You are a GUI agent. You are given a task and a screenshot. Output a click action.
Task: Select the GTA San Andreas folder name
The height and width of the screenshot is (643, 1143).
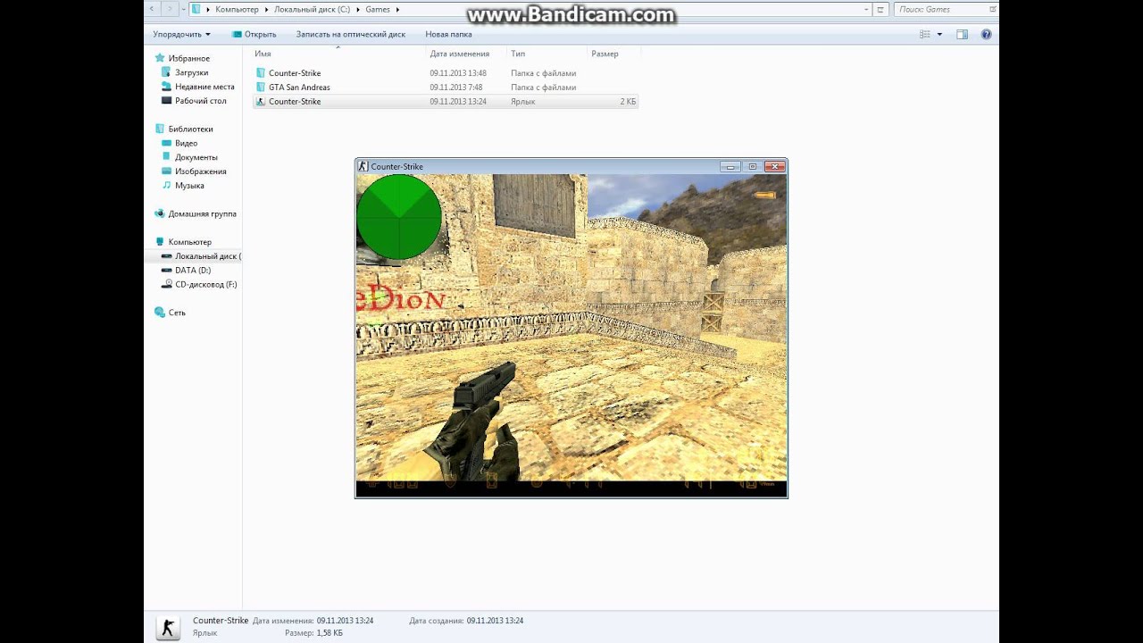tap(299, 88)
